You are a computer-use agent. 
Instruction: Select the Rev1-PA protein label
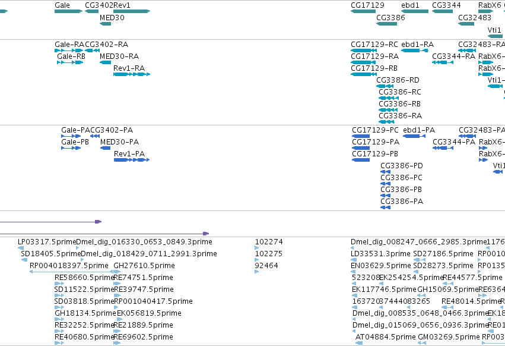129,154
